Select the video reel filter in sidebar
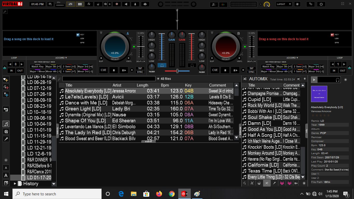354x199 pixels. (x=6, y=131)
